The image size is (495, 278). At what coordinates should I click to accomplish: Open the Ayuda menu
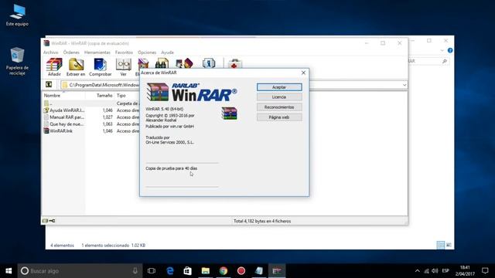pos(167,53)
